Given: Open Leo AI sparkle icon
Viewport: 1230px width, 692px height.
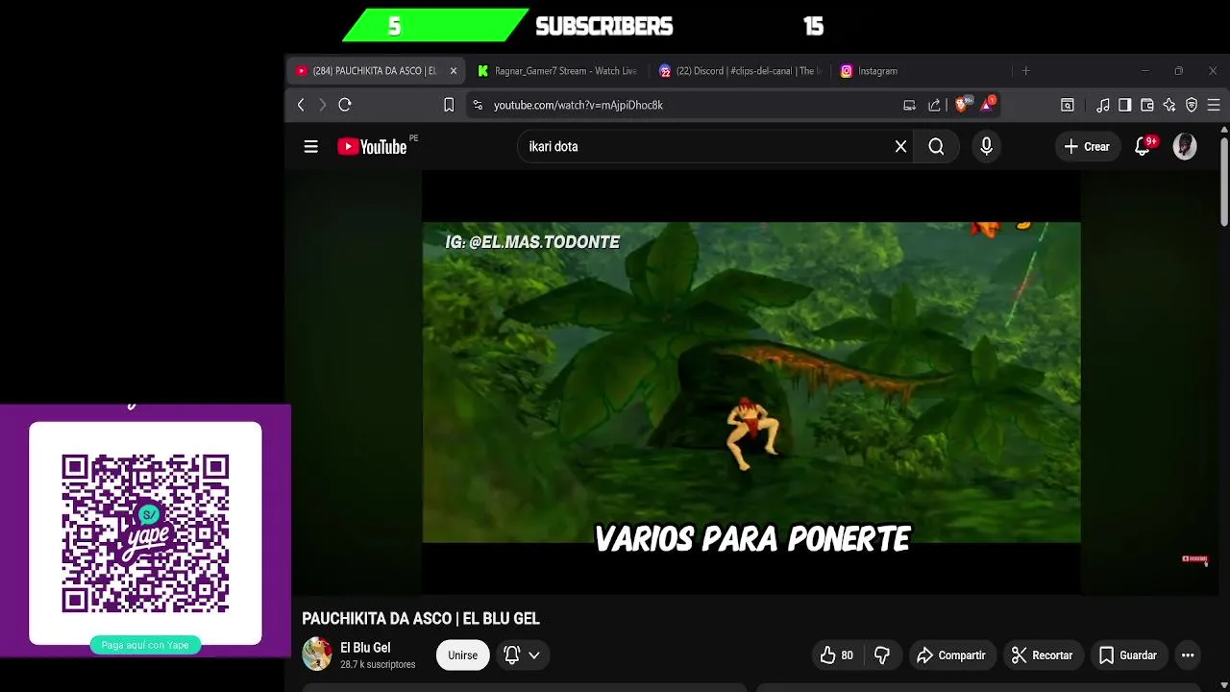Looking at the screenshot, I should pyautogui.click(x=1169, y=105).
